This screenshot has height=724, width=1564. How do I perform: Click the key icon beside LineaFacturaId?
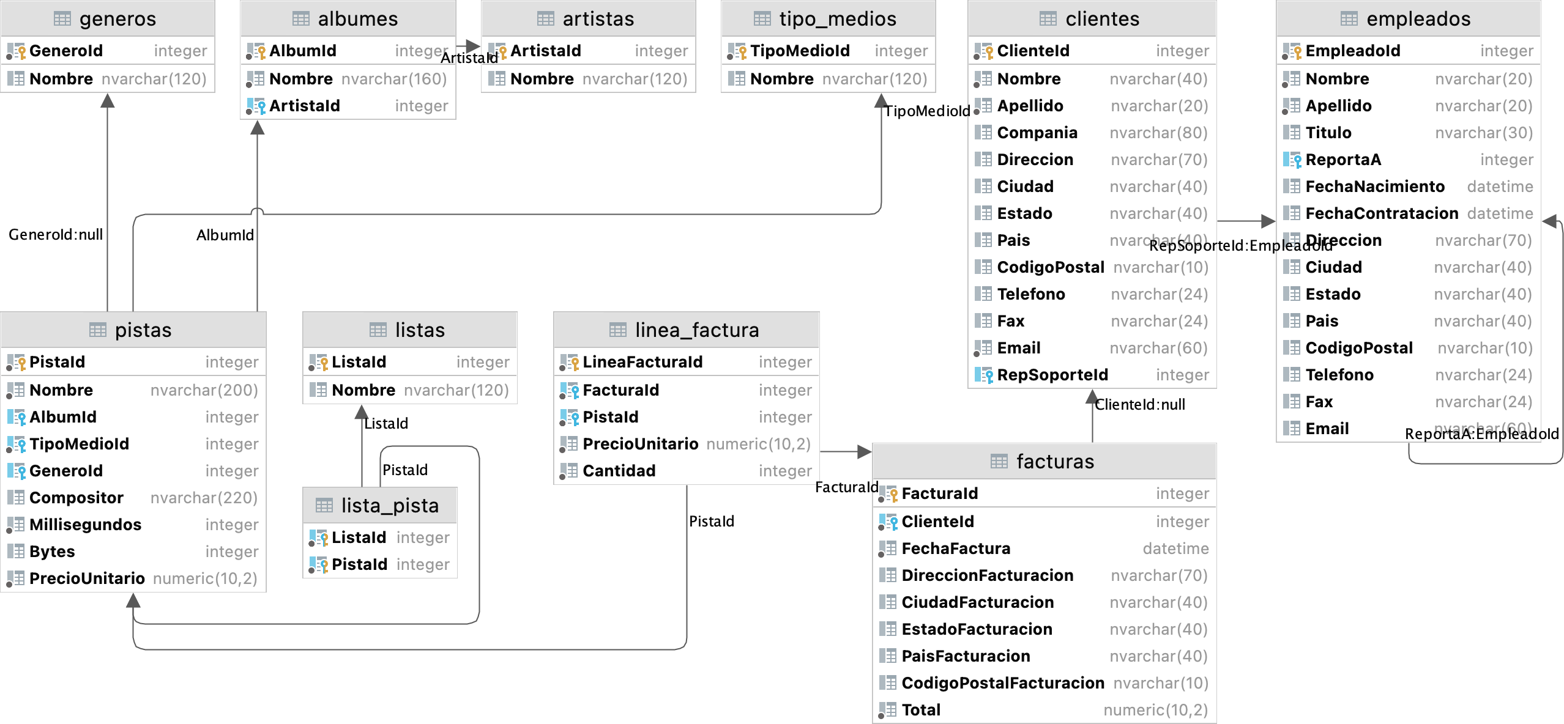click(569, 362)
